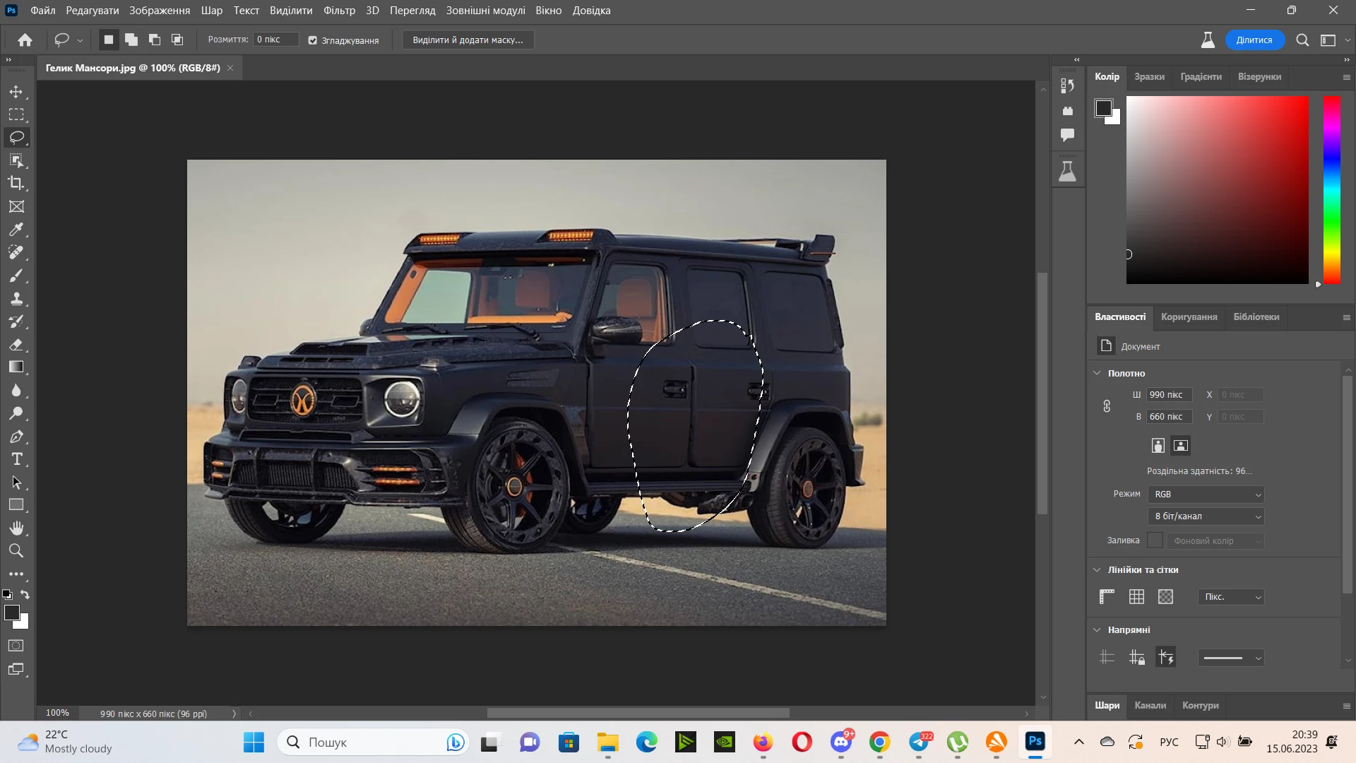The image size is (1356, 763).
Task: Select the Eraser tool
Action: pyautogui.click(x=16, y=345)
